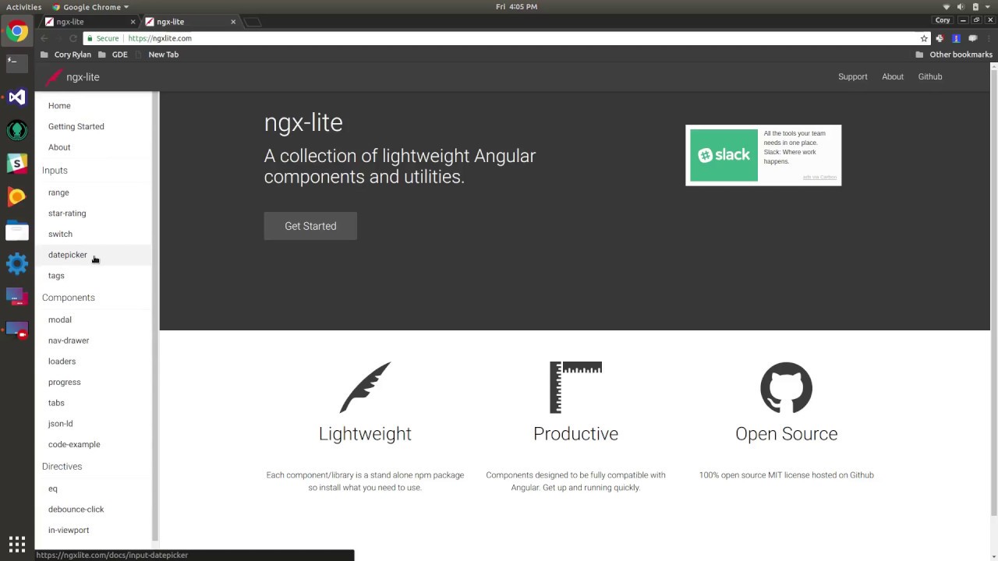Click the feather Lightweight icon

click(365, 387)
